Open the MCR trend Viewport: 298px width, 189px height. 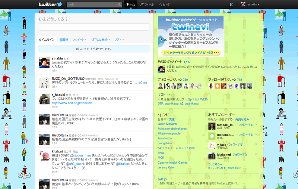pos(161,158)
